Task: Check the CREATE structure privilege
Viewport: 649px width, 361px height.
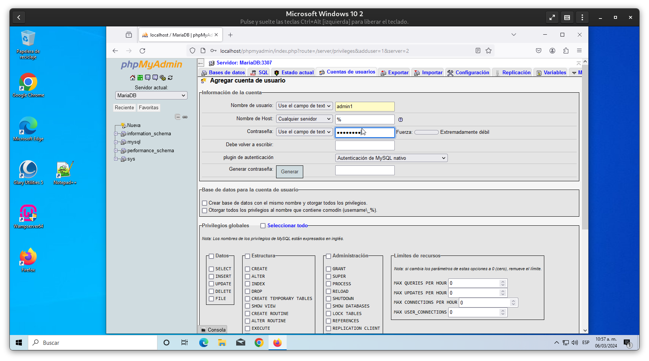Action: 247,269
